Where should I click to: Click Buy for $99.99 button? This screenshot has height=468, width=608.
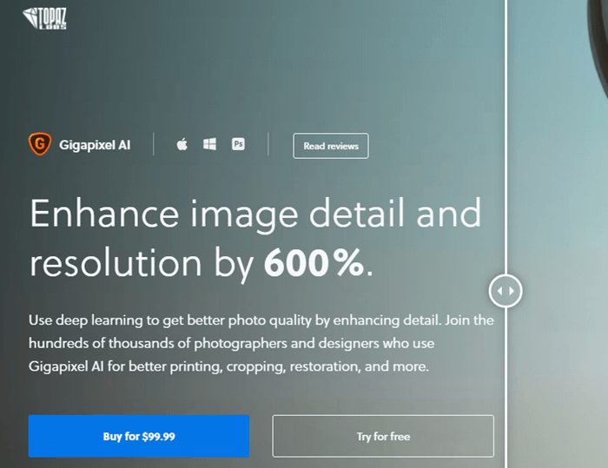[139, 436]
